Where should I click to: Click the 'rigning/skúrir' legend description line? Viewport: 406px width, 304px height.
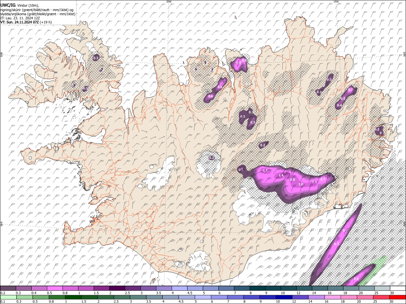[x=36, y=10]
